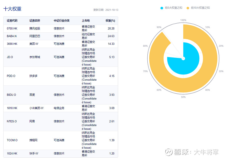Image resolution: width=225 pixels, height=159 pixels.
Task: Click the name 快手-W
Action: 34,153
